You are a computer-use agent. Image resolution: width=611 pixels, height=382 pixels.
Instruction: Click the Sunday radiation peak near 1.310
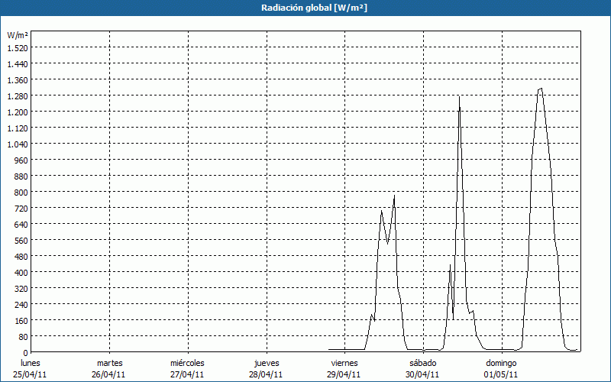click(541, 89)
